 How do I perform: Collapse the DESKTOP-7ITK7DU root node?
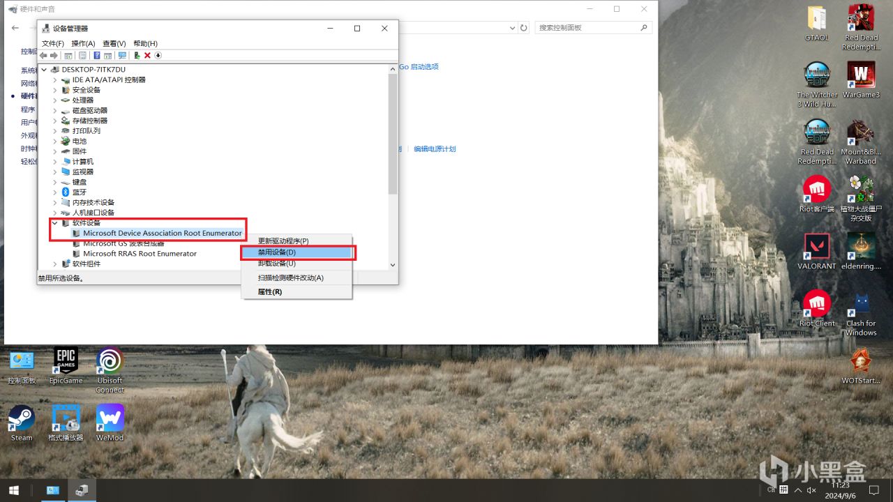(x=45, y=70)
